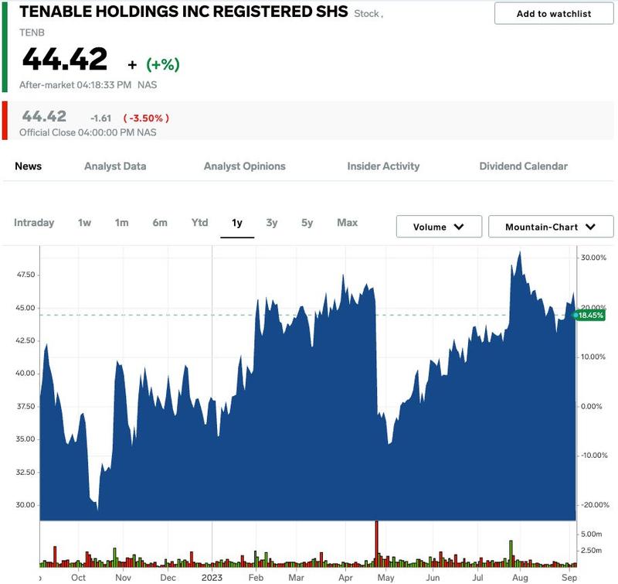This screenshot has height=584, width=618.
Task: Click 'After-market 04:18:33 PM' text
Action: 75,85
